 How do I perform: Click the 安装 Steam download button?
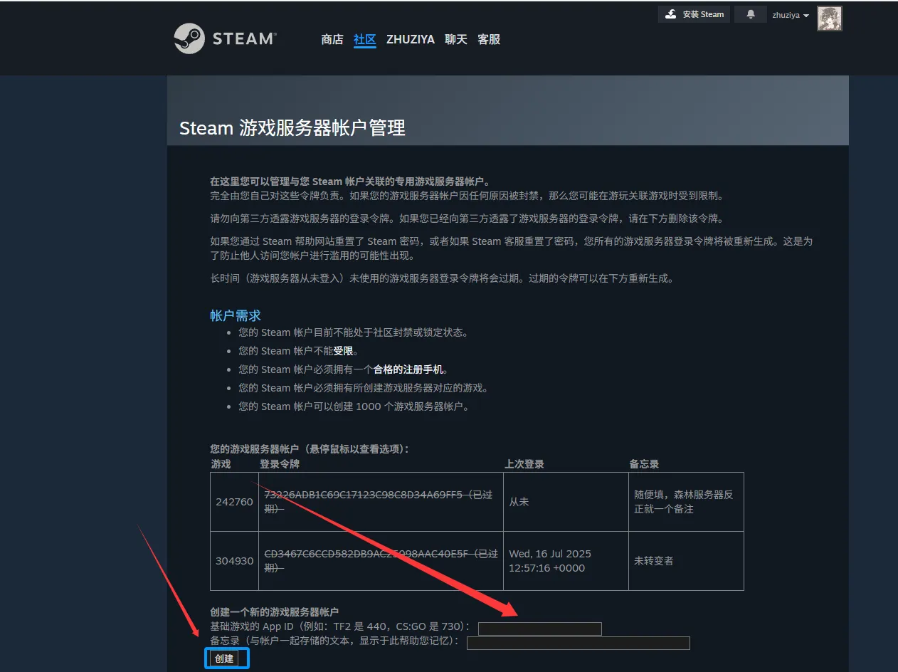pyautogui.click(x=694, y=14)
